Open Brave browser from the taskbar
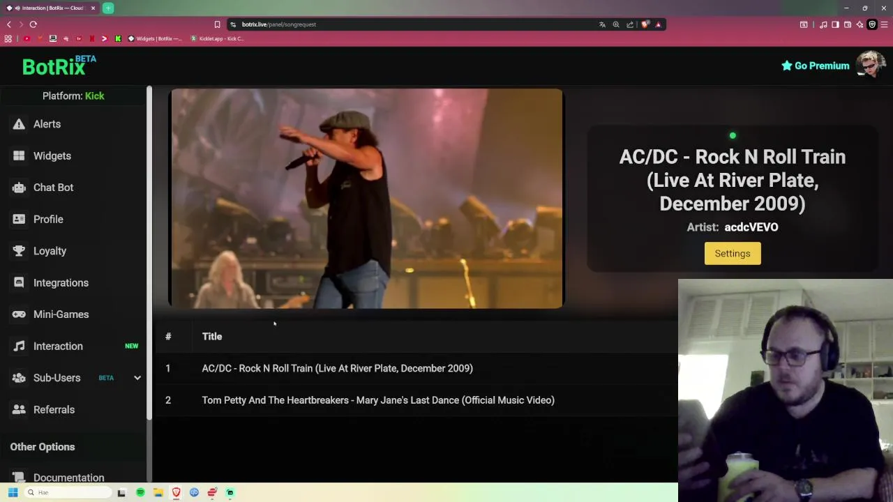Viewport: 893px width, 502px height. [176, 492]
